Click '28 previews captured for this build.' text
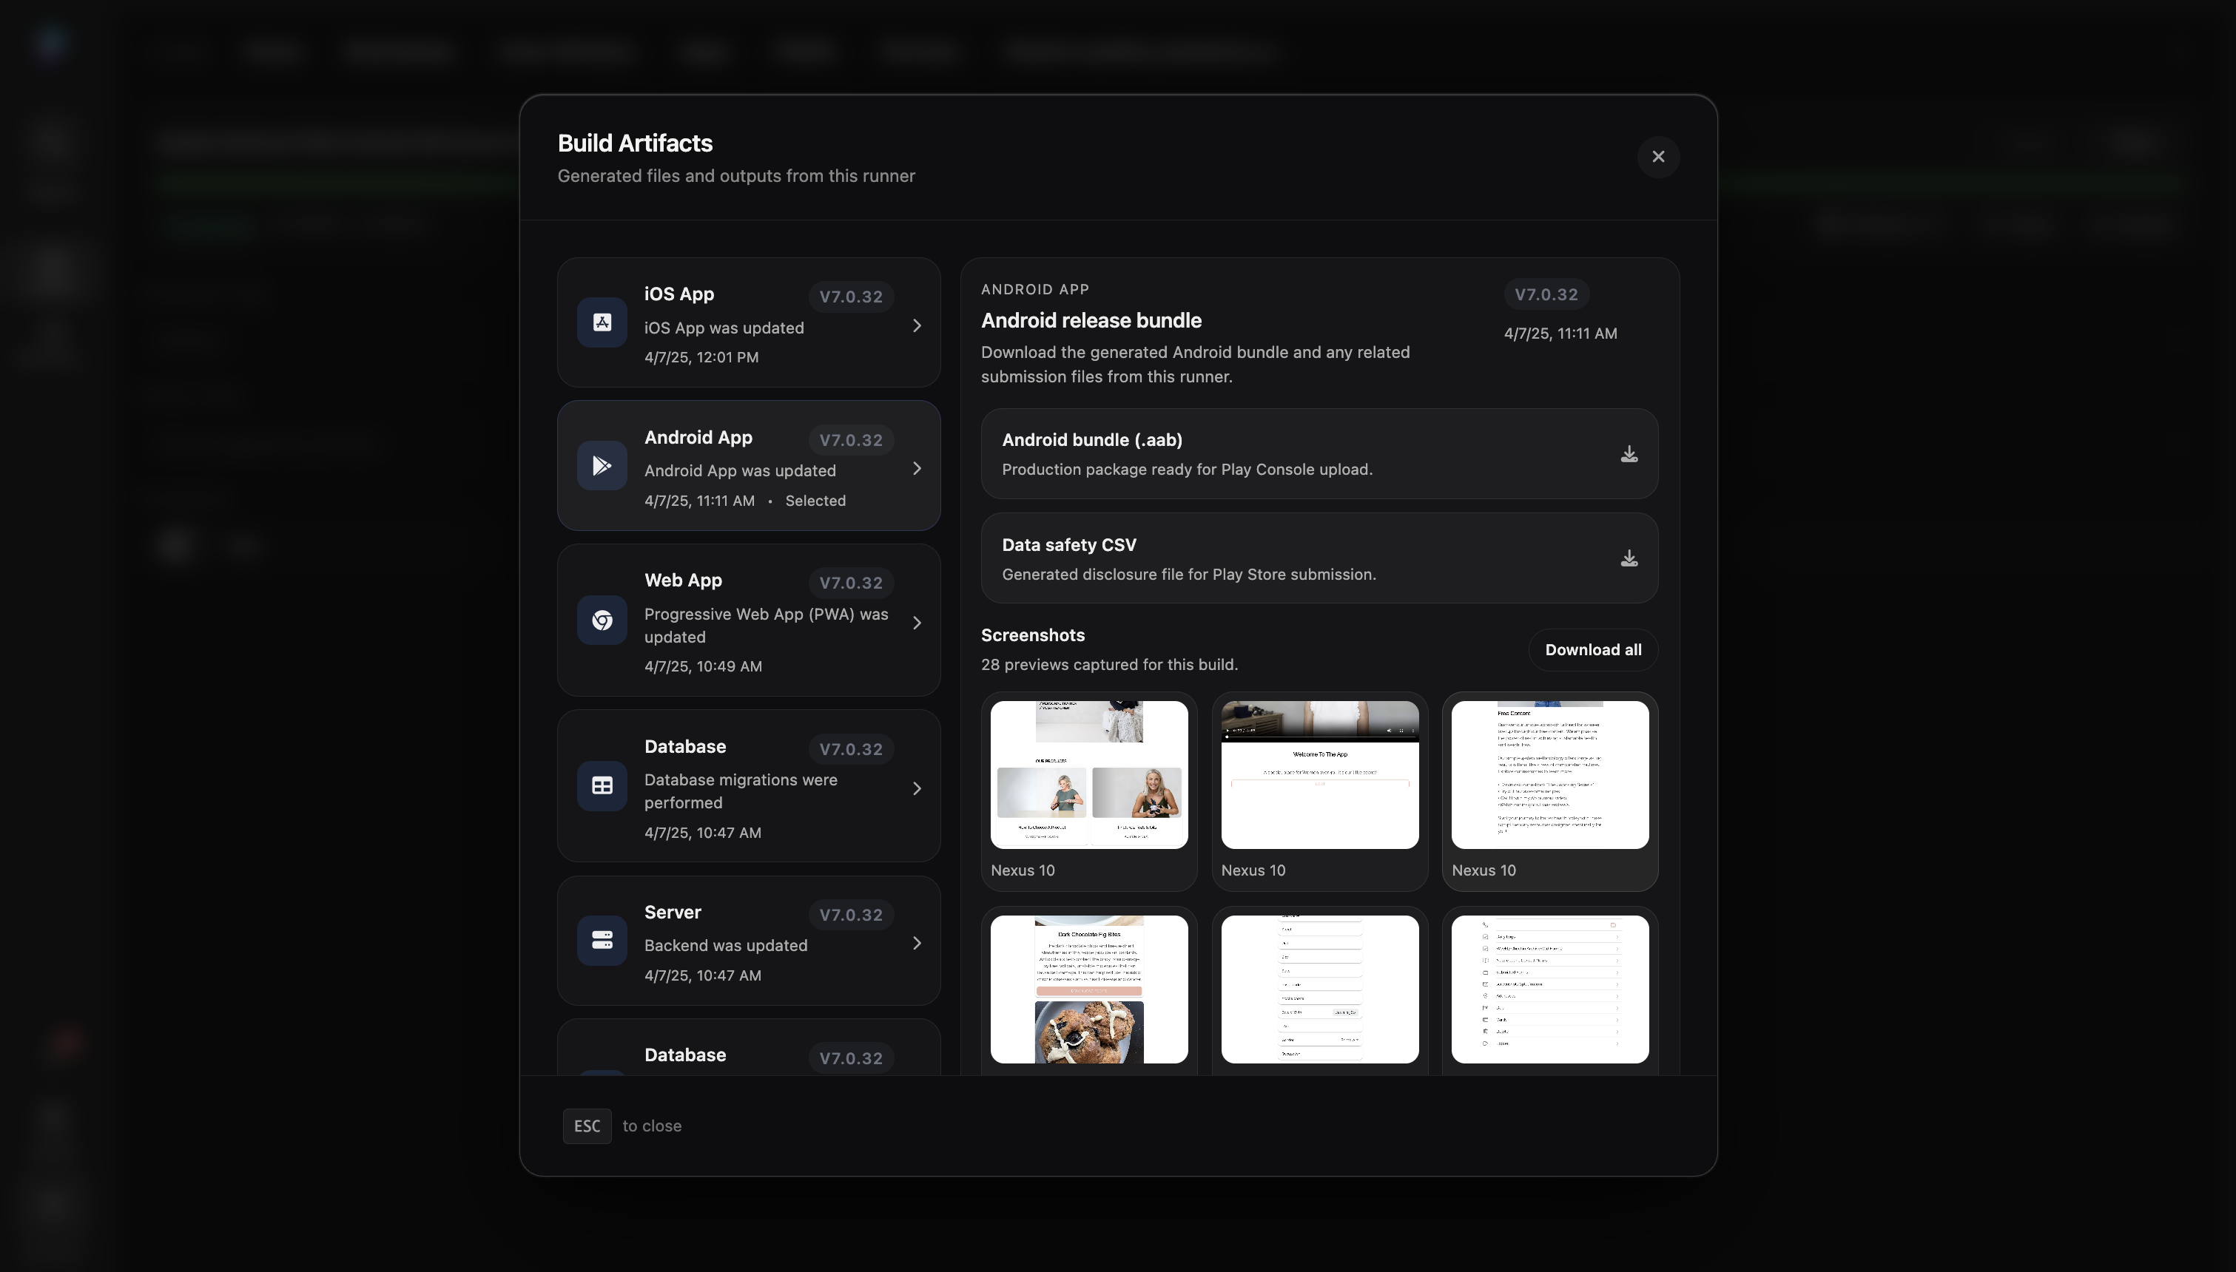Screen dimensions: 2236x1272 pyautogui.click(x=1109, y=665)
